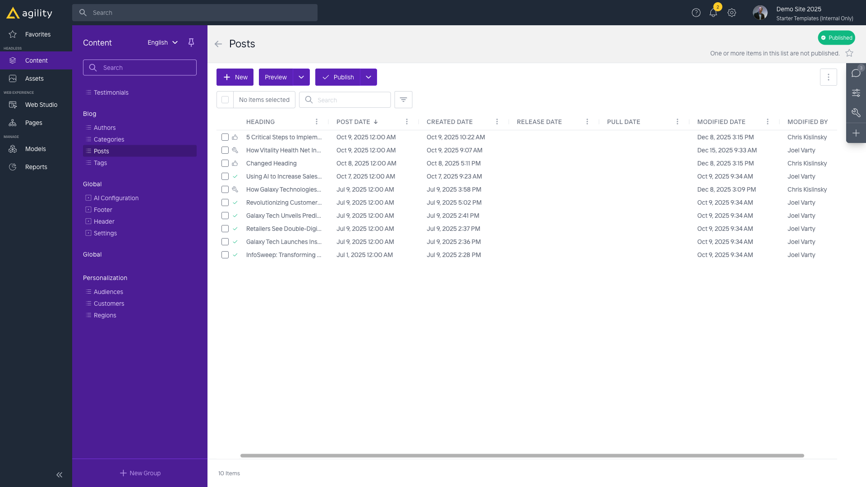Open the notifications bell
The width and height of the screenshot is (866, 487).
(x=713, y=13)
